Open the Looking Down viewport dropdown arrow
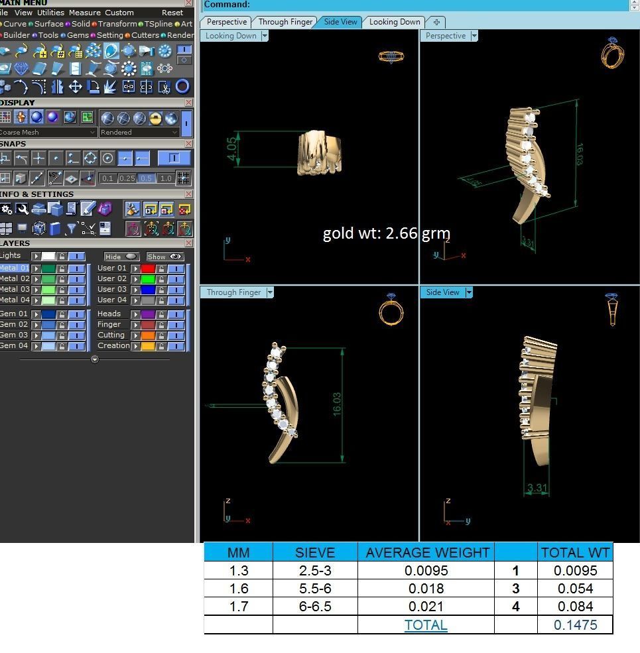The height and width of the screenshot is (653, 640). click(264, 36)
